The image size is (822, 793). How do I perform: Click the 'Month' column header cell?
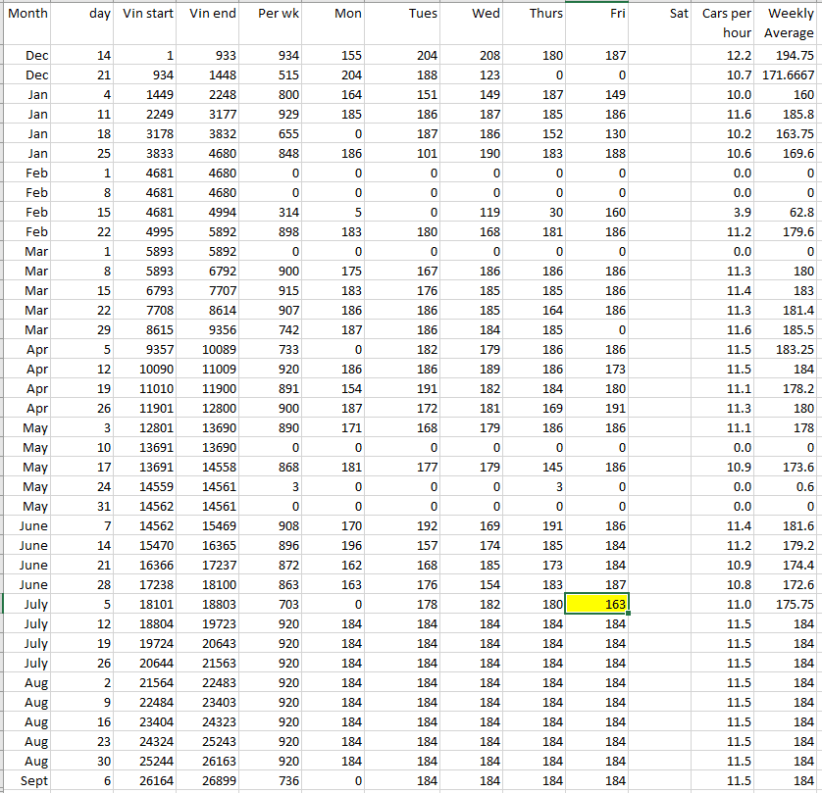click(26, 15)
